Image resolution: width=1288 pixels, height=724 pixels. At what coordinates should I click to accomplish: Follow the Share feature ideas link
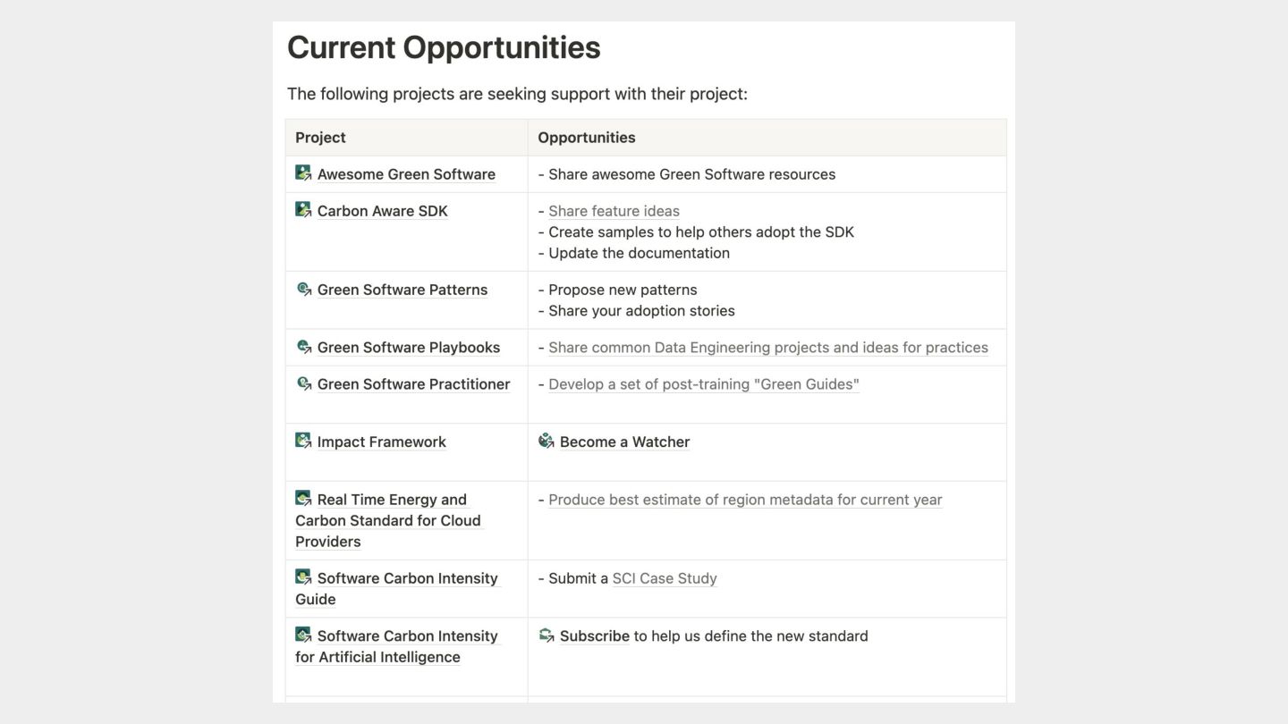click(614, 211)
